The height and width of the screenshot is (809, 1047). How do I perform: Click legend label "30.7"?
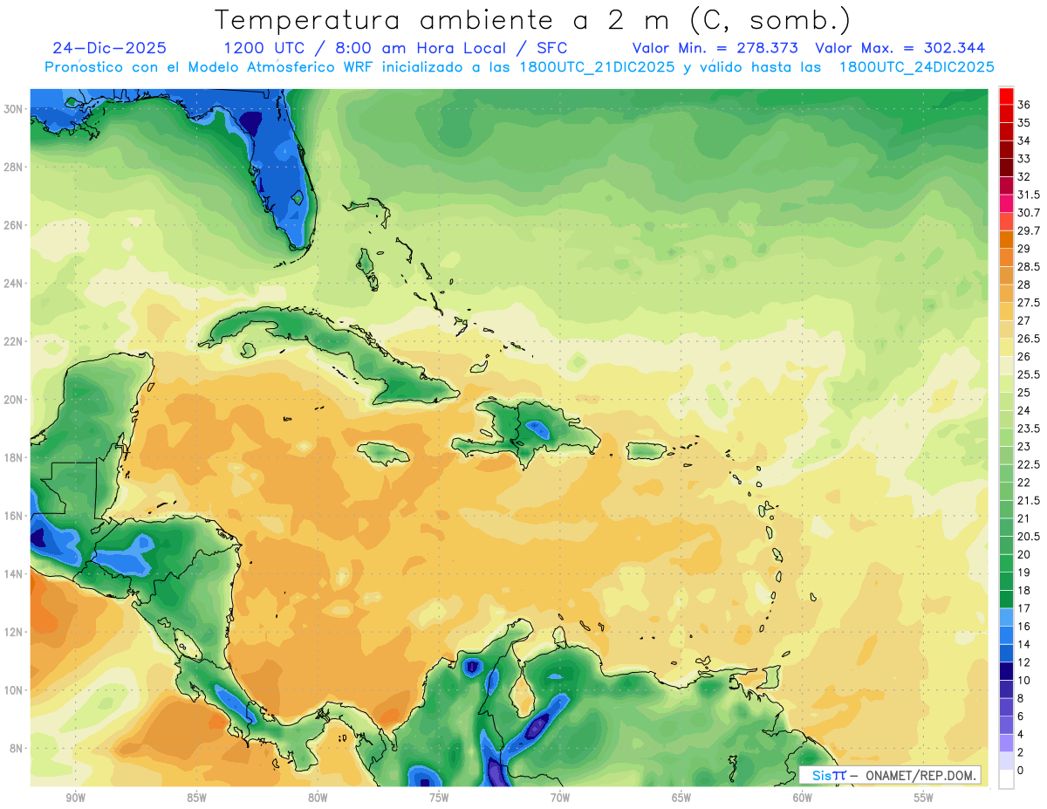pos(1029,213)
